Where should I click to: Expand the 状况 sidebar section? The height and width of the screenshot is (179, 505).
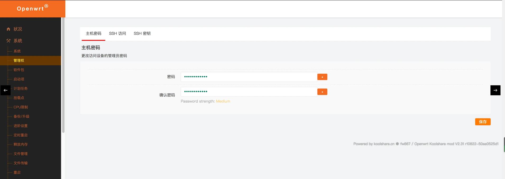(18, 29)
